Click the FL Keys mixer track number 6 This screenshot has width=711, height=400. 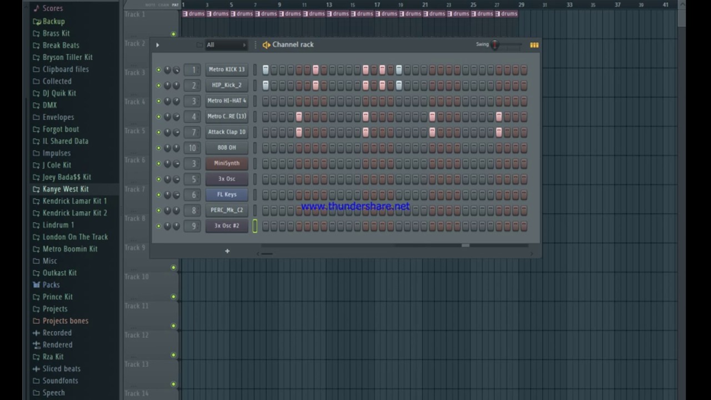point(193,194)
